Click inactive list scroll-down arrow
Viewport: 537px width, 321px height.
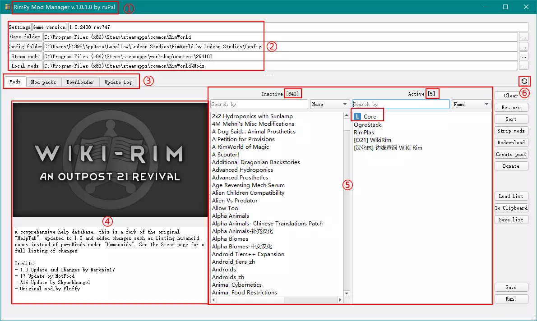347,293
